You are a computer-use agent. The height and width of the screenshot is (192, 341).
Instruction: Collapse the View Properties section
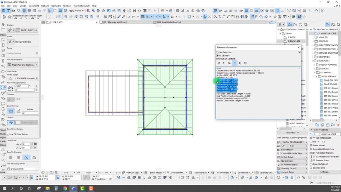point(311,129)
